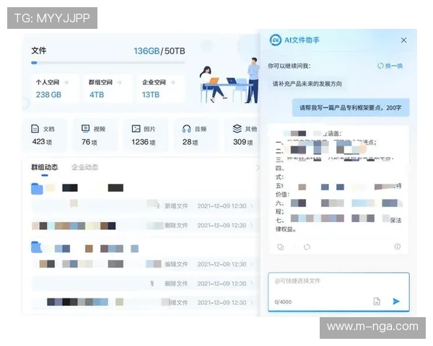Open the first blue folder icon

pos(37,189)
